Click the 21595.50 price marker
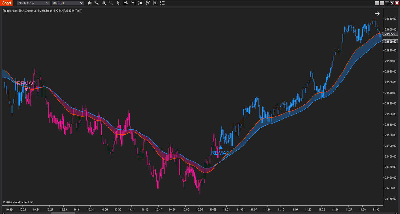Image resolution: width=400 pixels, height=214 pixels. coord(390,34)
